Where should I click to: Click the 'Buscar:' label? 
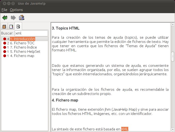click(7, 33)
